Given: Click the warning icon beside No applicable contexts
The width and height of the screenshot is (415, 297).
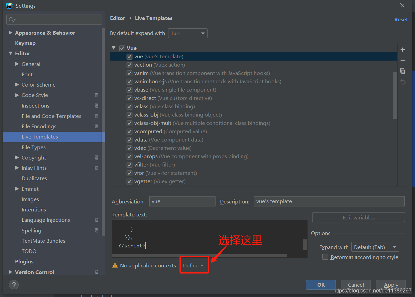Looking at the screenshot, I should coord(115,265).
